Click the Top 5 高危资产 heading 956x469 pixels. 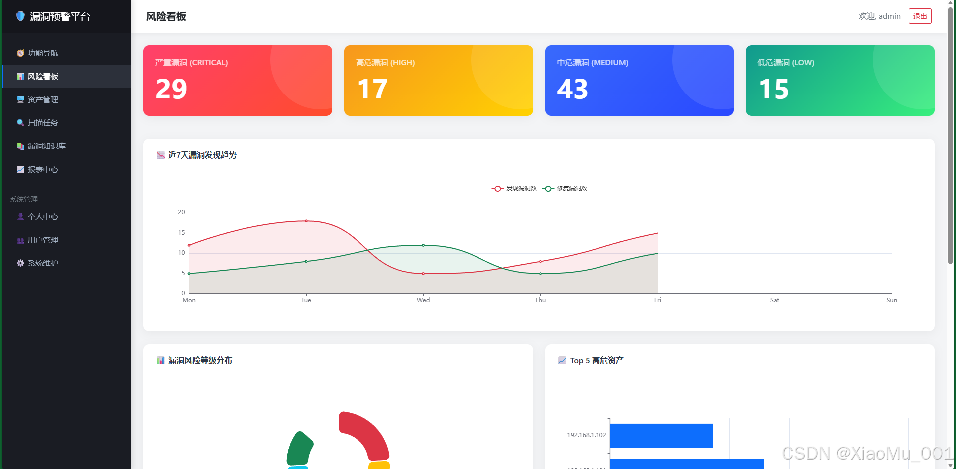pyautogui.click(x=597, y=360)
